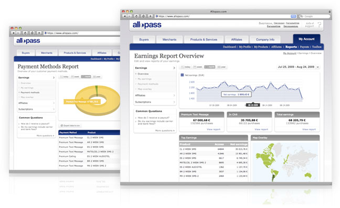This screenshot has width=340, height=208.
Task: Click the RSS badge in the address bar
Action: (293, 16)
